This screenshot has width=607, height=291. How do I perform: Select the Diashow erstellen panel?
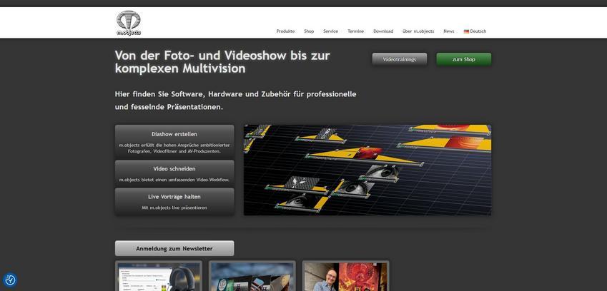(x=174, y=142)
